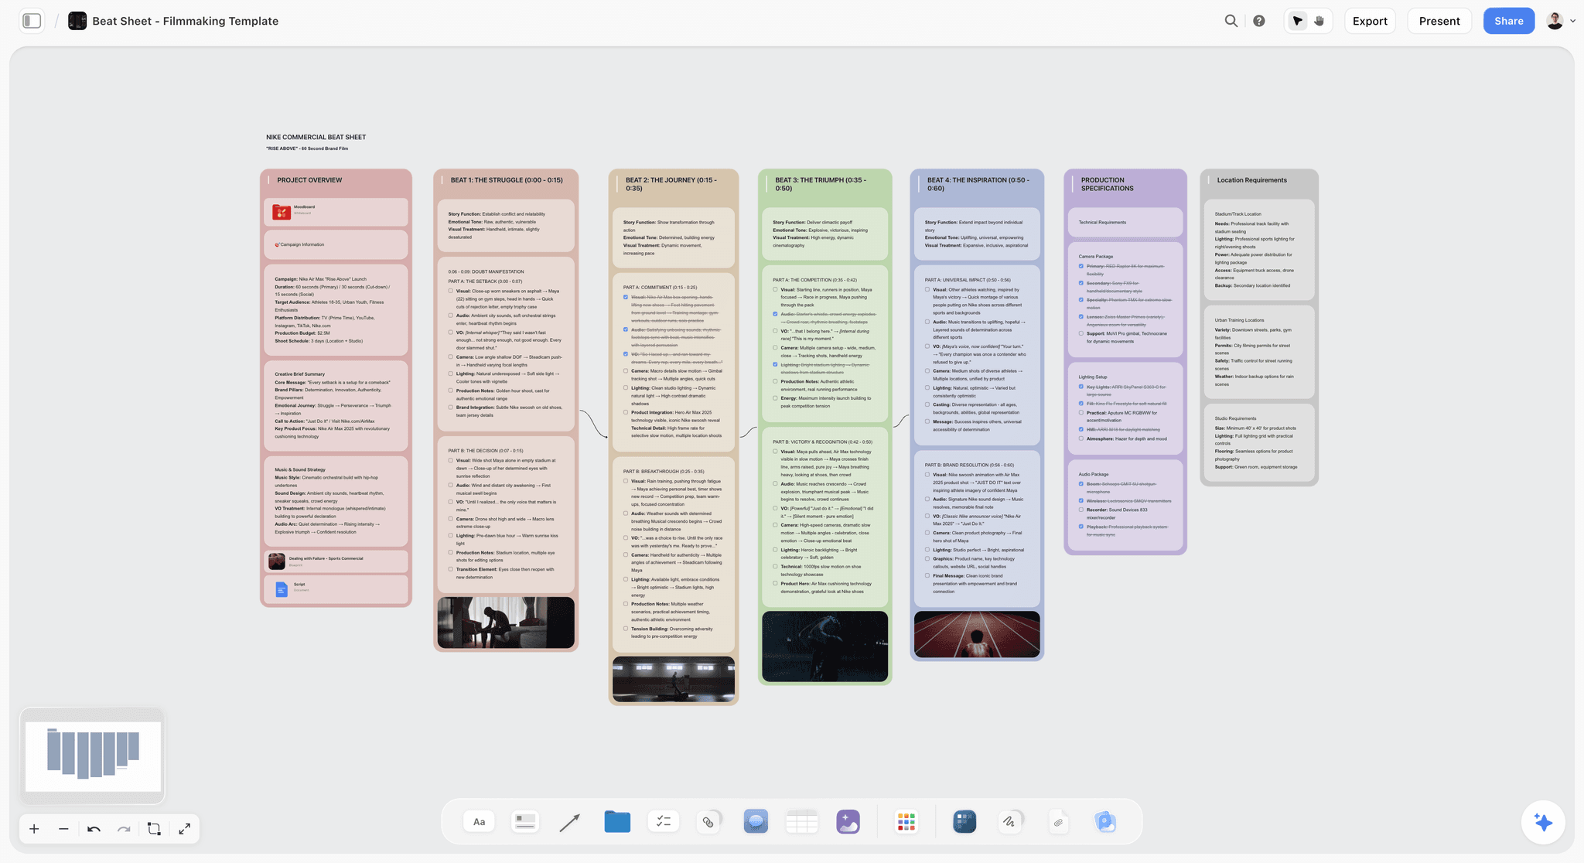The width and height of the screenshot is (1584, 863).
Task: Select the arrow line tool
Action: (x=570, y=822)
